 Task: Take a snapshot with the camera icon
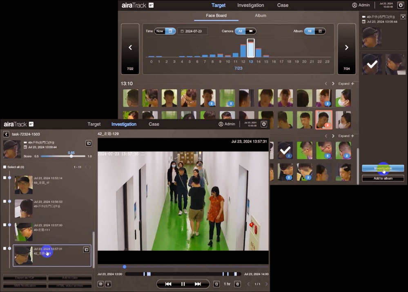point(101,284)
